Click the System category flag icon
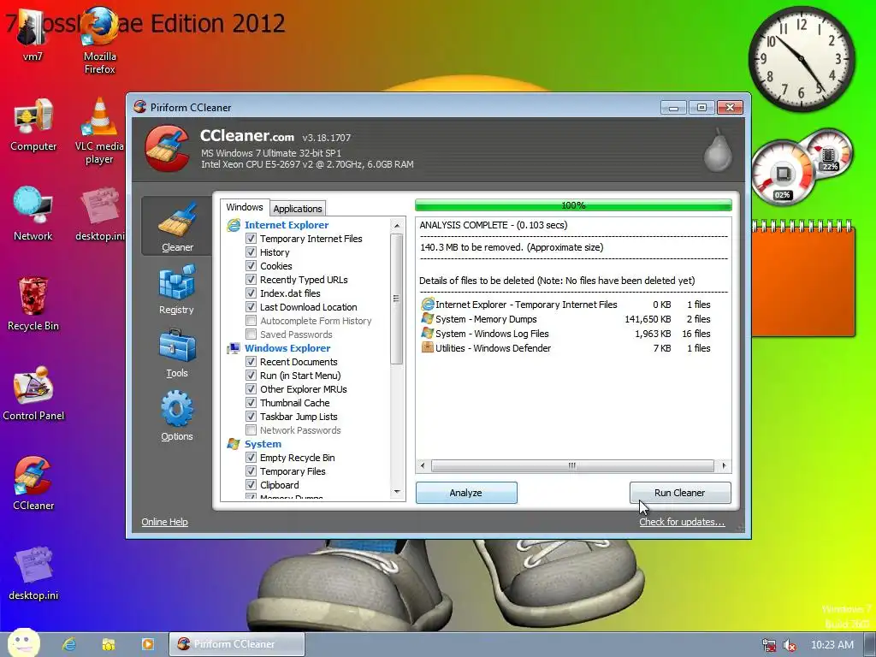This screenshot has height=657, width=876. pos(234,444)
